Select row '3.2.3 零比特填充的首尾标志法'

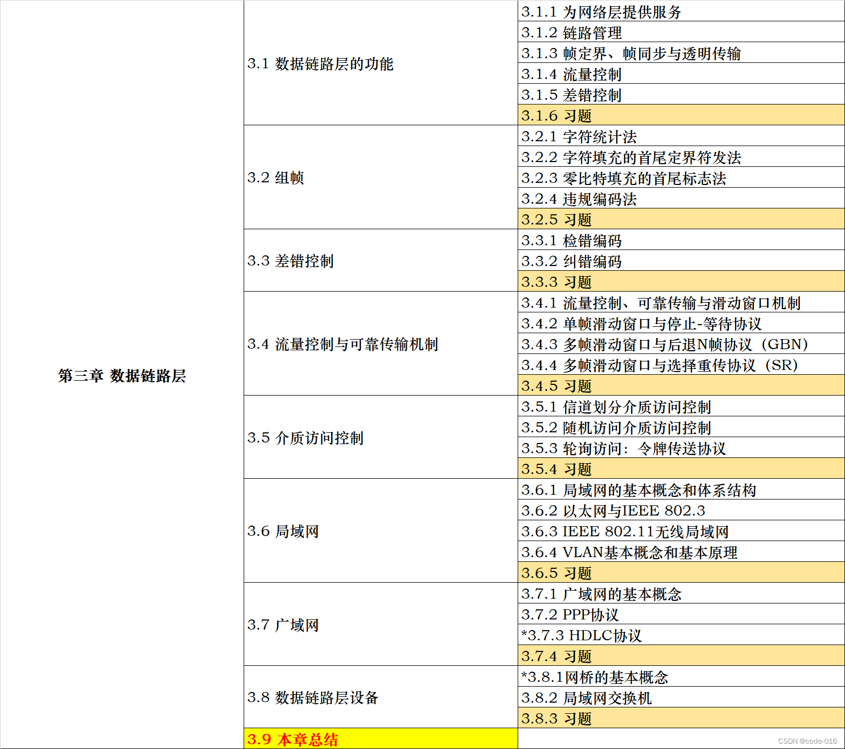coord(681,178)
